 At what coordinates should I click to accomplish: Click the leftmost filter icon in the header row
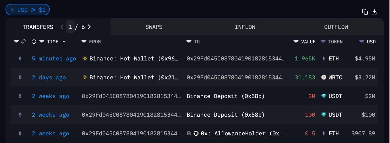click(x=16, y=42)
